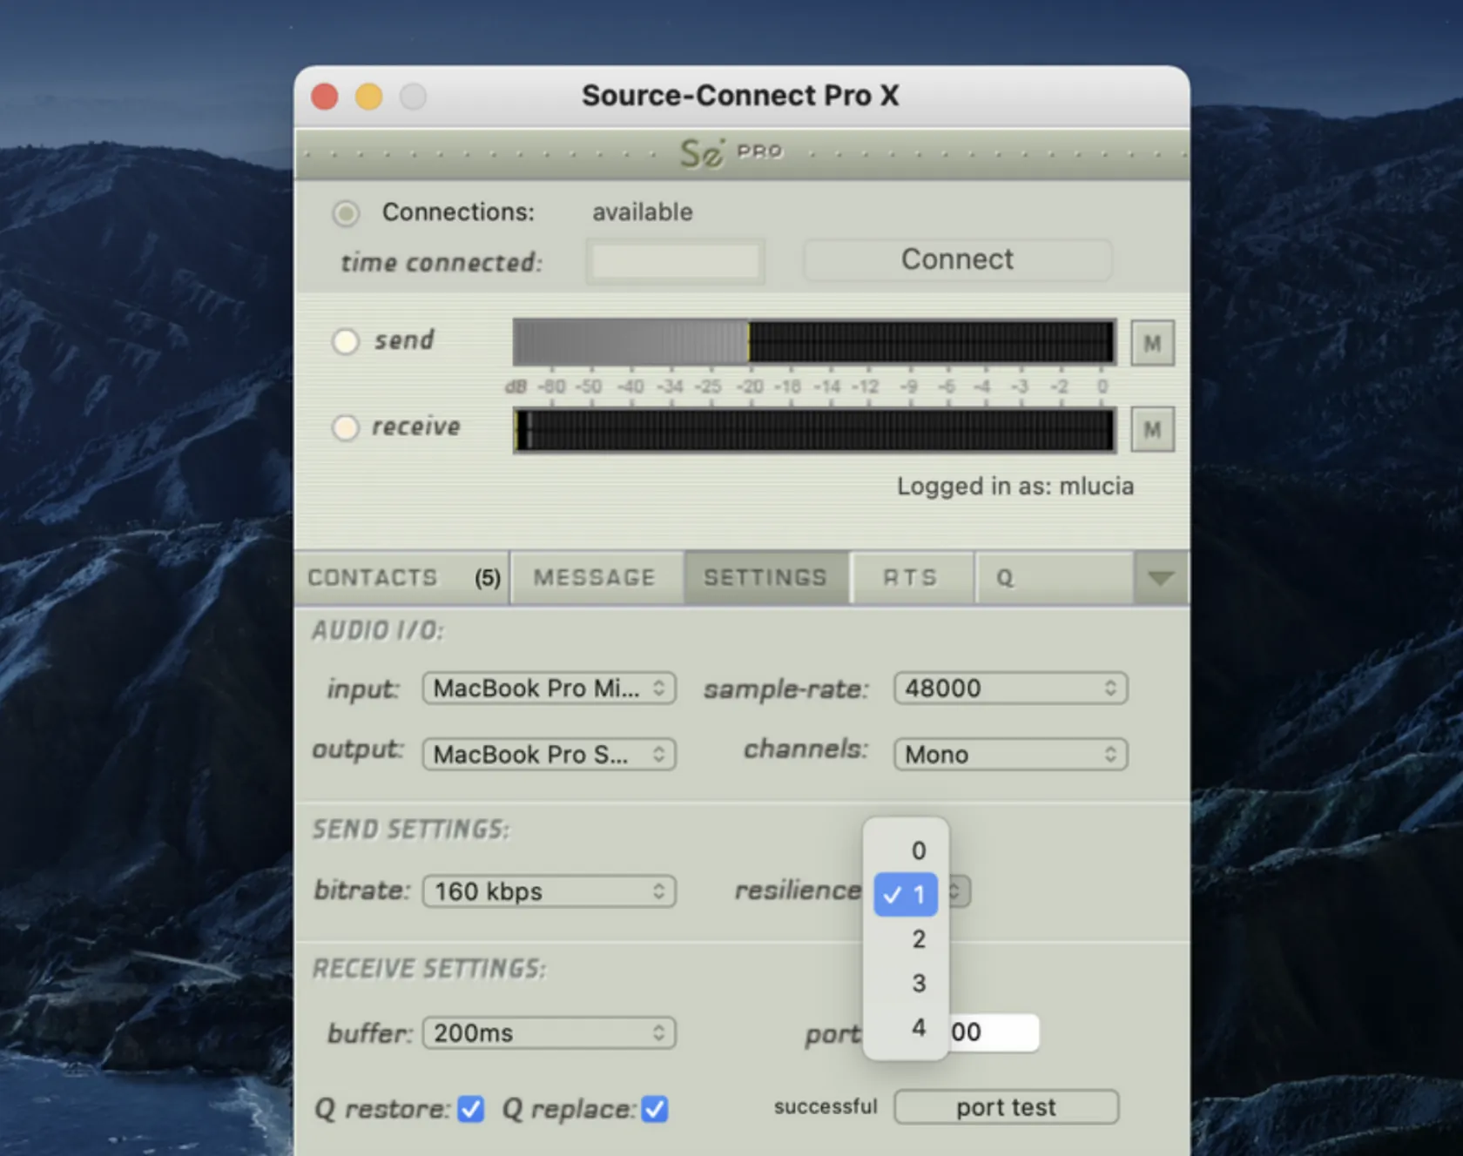Select checked resilience value 1
The width and height of the screenshot is (1463, 1156).
tap(906, 894)
